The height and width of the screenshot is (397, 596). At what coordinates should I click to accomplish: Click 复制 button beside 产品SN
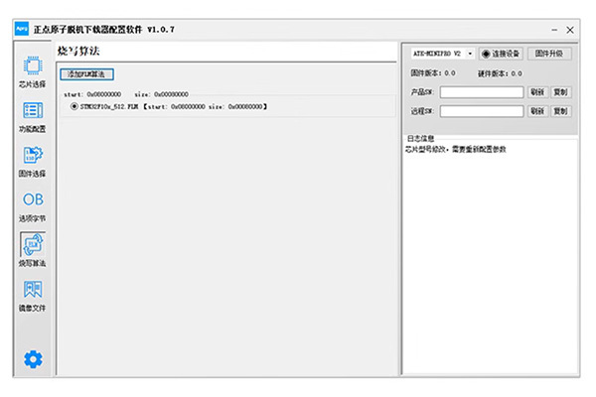point(560,92)
